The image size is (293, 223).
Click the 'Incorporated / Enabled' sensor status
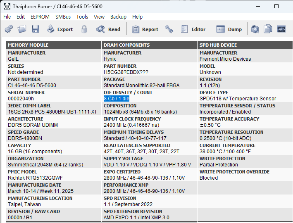pyautogui.click(x=225, y=112)
